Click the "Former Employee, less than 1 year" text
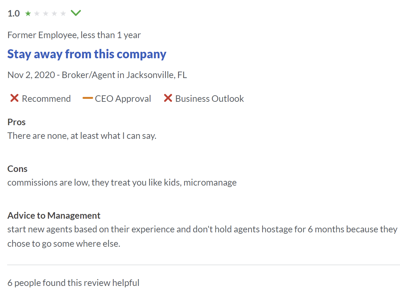400x296 pixels. pyautogui.click(x=74, y=35)
